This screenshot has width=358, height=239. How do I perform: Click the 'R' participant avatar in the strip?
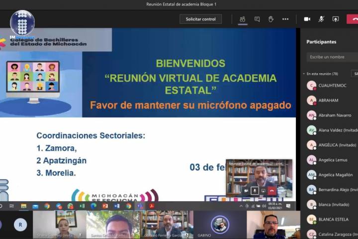[20, 224]
